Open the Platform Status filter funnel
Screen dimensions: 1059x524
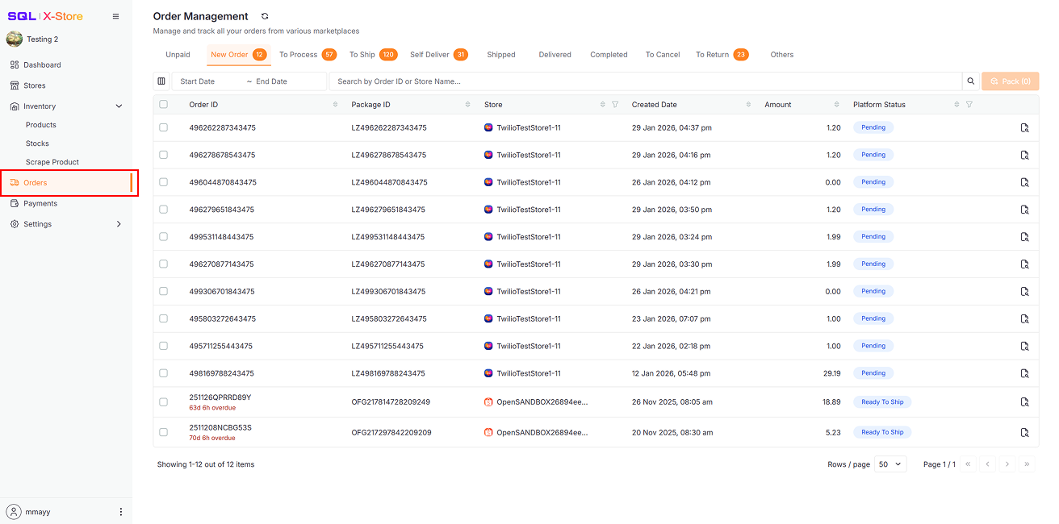coord(969,104)
